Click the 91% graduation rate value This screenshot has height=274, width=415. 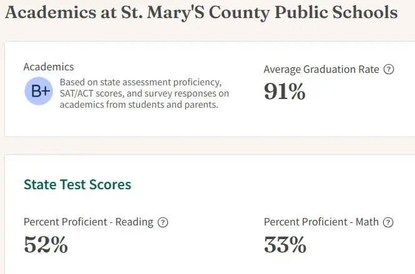click(x=285, y=91)
